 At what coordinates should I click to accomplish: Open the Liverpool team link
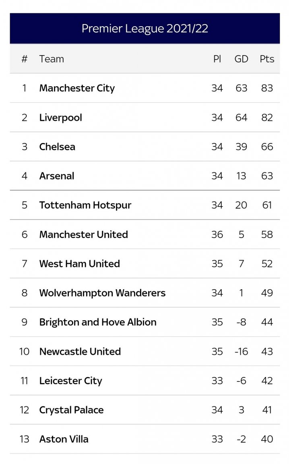[60, 118]
